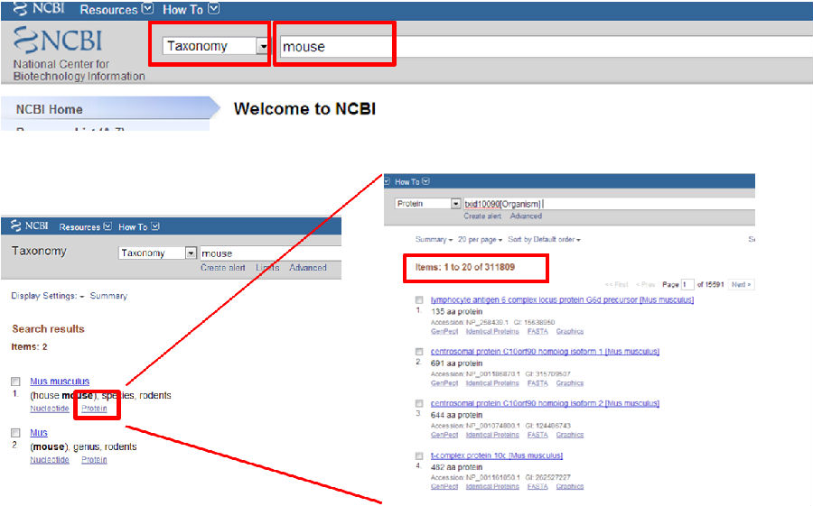Viewport: 813px width, 506px height.
Task: Click homepage search field containing mouse
Action: pos(546,47)
